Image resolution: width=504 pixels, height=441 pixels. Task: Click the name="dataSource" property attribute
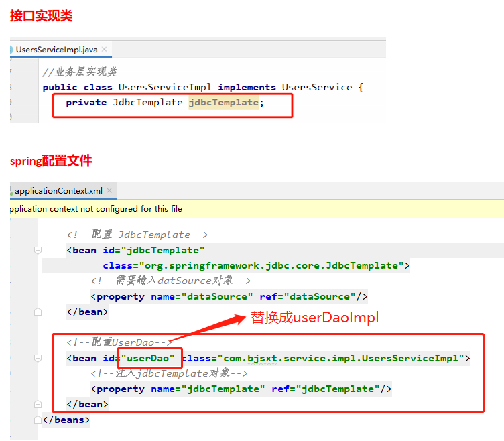(x=202, y=296)
